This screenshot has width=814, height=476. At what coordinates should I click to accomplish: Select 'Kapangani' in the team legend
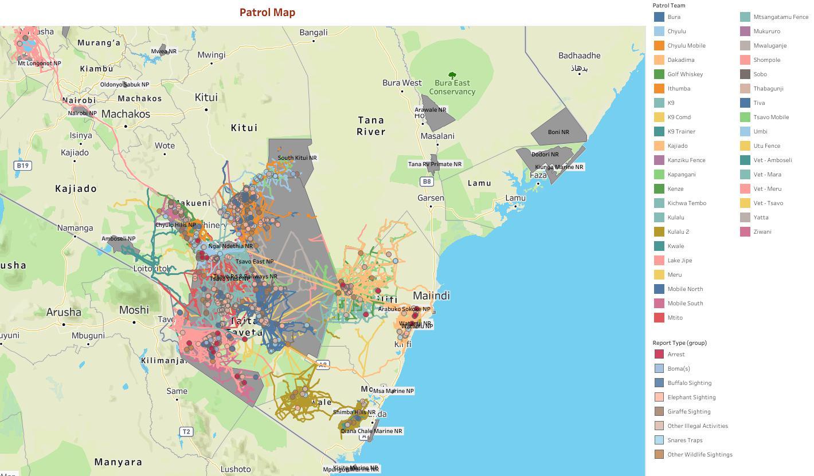(x=682, y=175)
